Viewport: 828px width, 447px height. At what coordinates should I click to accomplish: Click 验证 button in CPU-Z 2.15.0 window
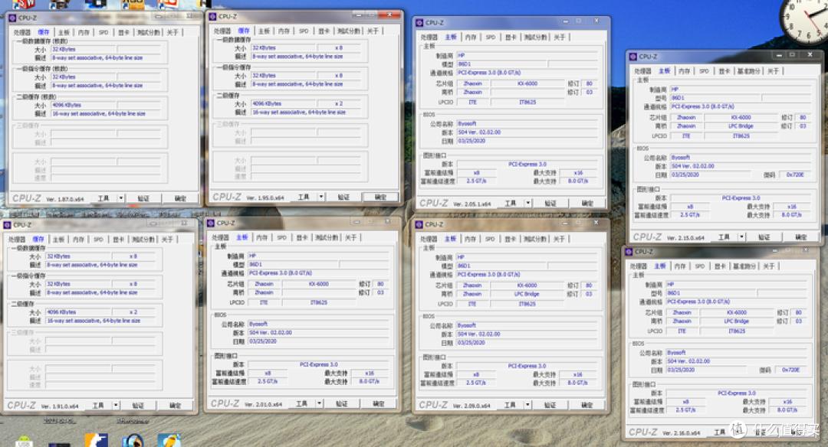pos(764,237)
